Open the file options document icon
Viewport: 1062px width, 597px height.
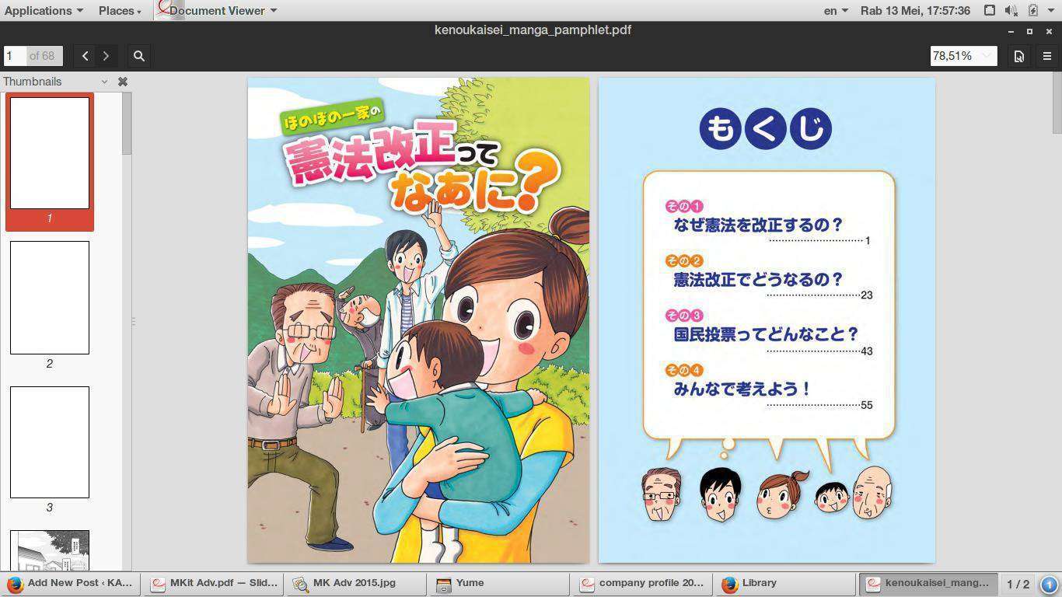point(1018,56)
